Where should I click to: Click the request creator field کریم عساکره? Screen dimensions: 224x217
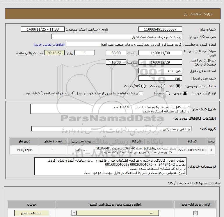[124, 45]
